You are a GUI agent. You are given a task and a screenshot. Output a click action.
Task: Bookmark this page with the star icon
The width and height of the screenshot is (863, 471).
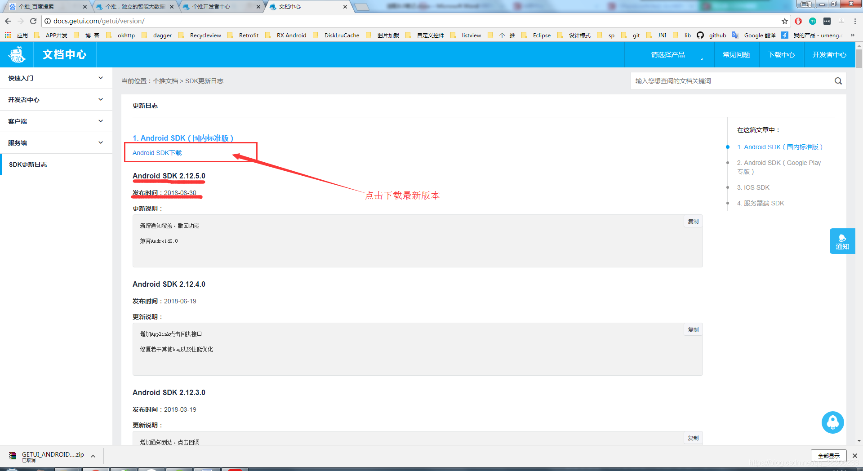785,21
